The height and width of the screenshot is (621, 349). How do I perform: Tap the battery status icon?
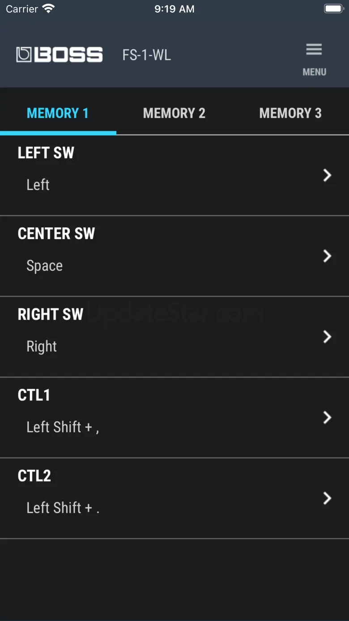click(333, 9)
